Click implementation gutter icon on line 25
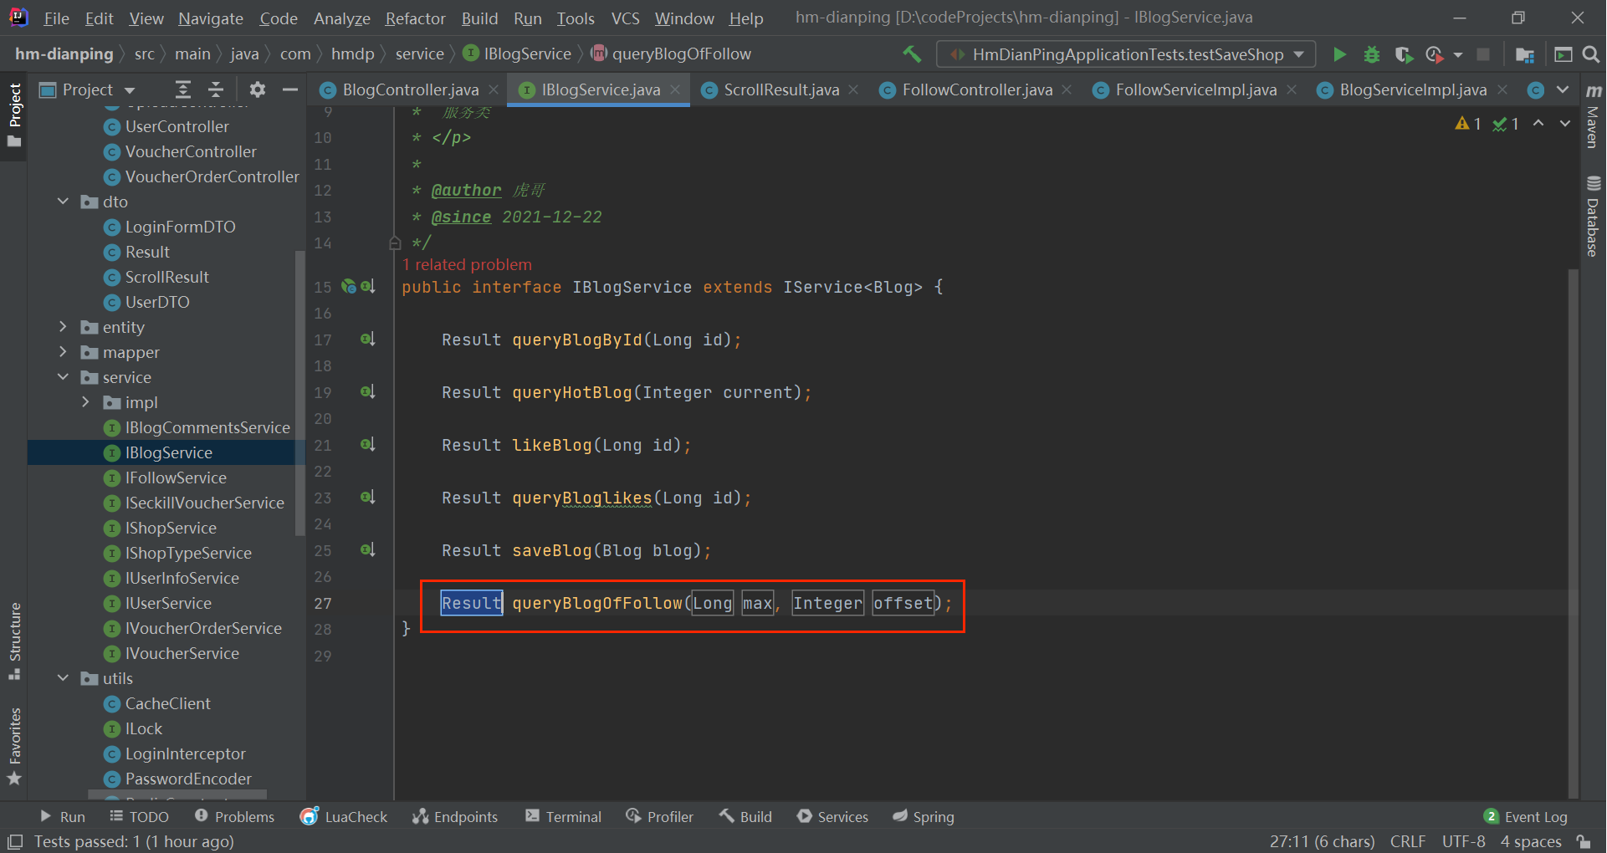This screenshot has width=1607, height=853. tap(368, 550)
